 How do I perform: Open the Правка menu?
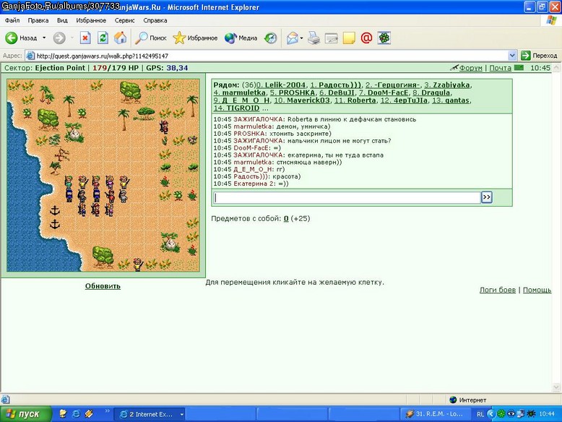coord(38,20)
